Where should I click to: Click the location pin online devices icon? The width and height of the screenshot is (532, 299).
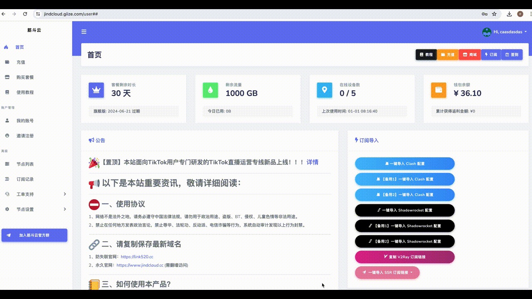coord(324,90)
